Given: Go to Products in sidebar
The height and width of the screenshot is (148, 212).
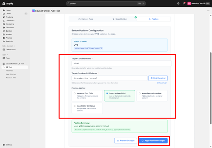Looking at the screenshot, I should pyautogui.click(x=9, y=17).
